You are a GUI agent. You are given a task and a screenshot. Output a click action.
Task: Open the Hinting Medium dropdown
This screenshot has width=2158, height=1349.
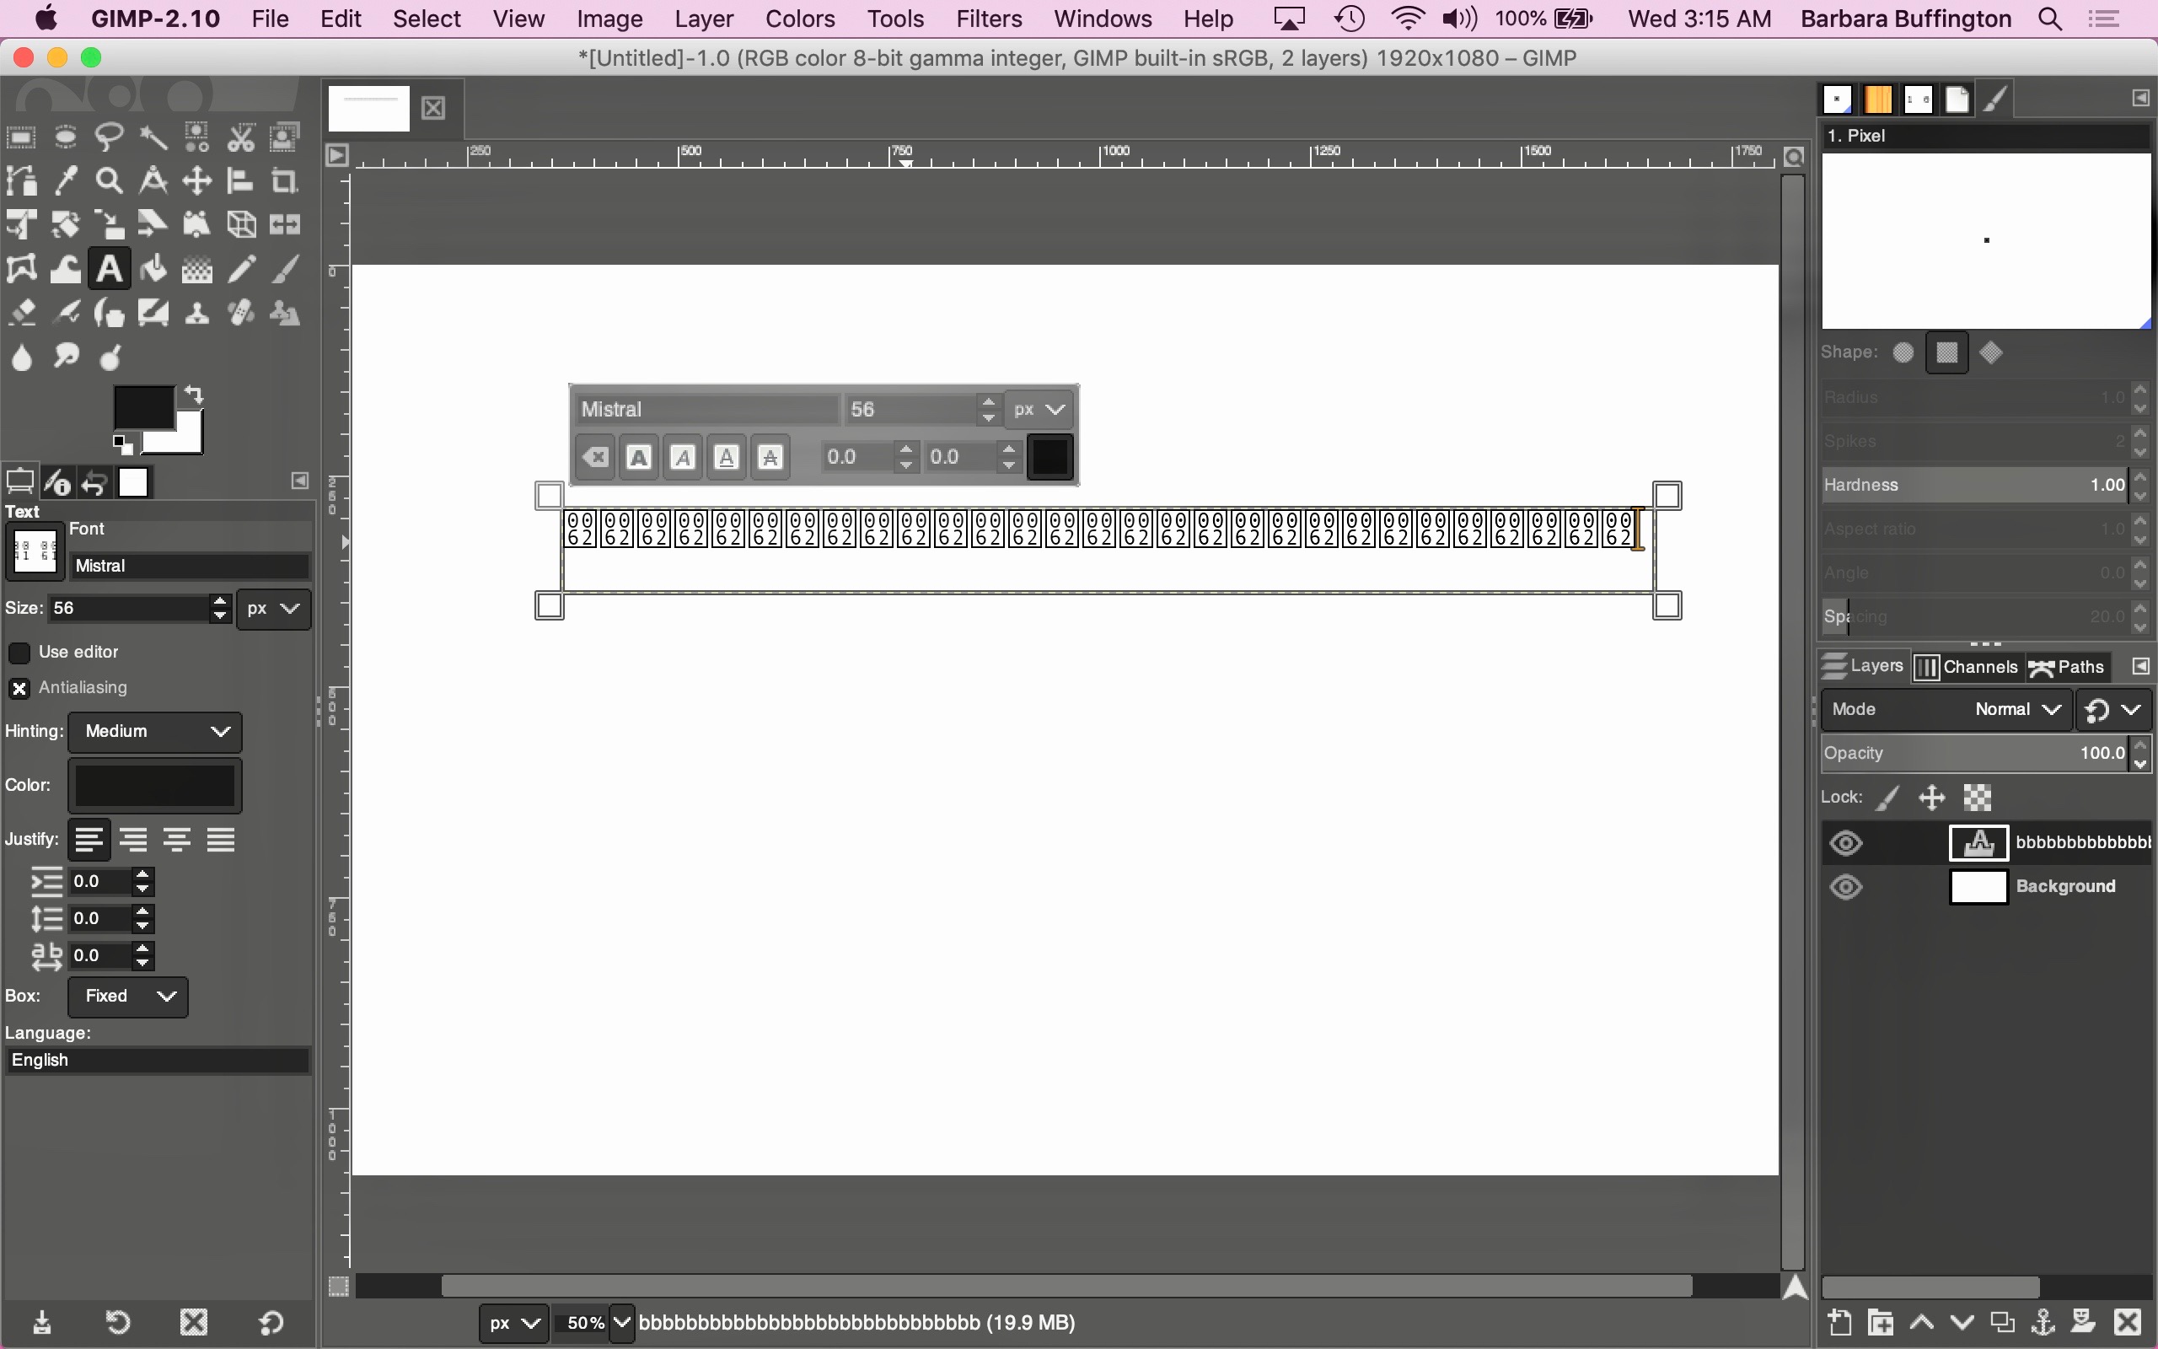(155, 732)
